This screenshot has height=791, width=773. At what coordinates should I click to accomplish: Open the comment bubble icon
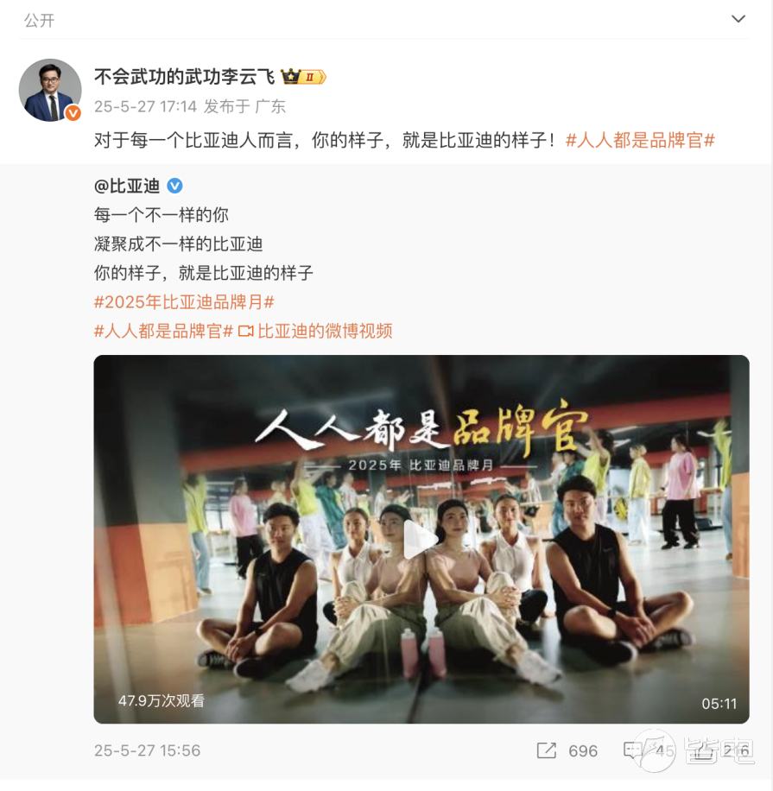(x=633, y=750)
